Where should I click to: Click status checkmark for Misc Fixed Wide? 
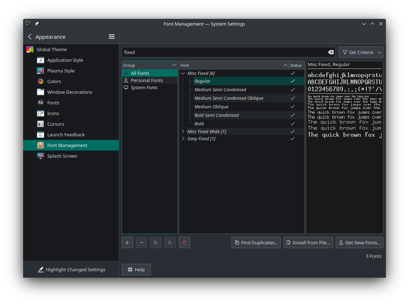pos(293,131)
